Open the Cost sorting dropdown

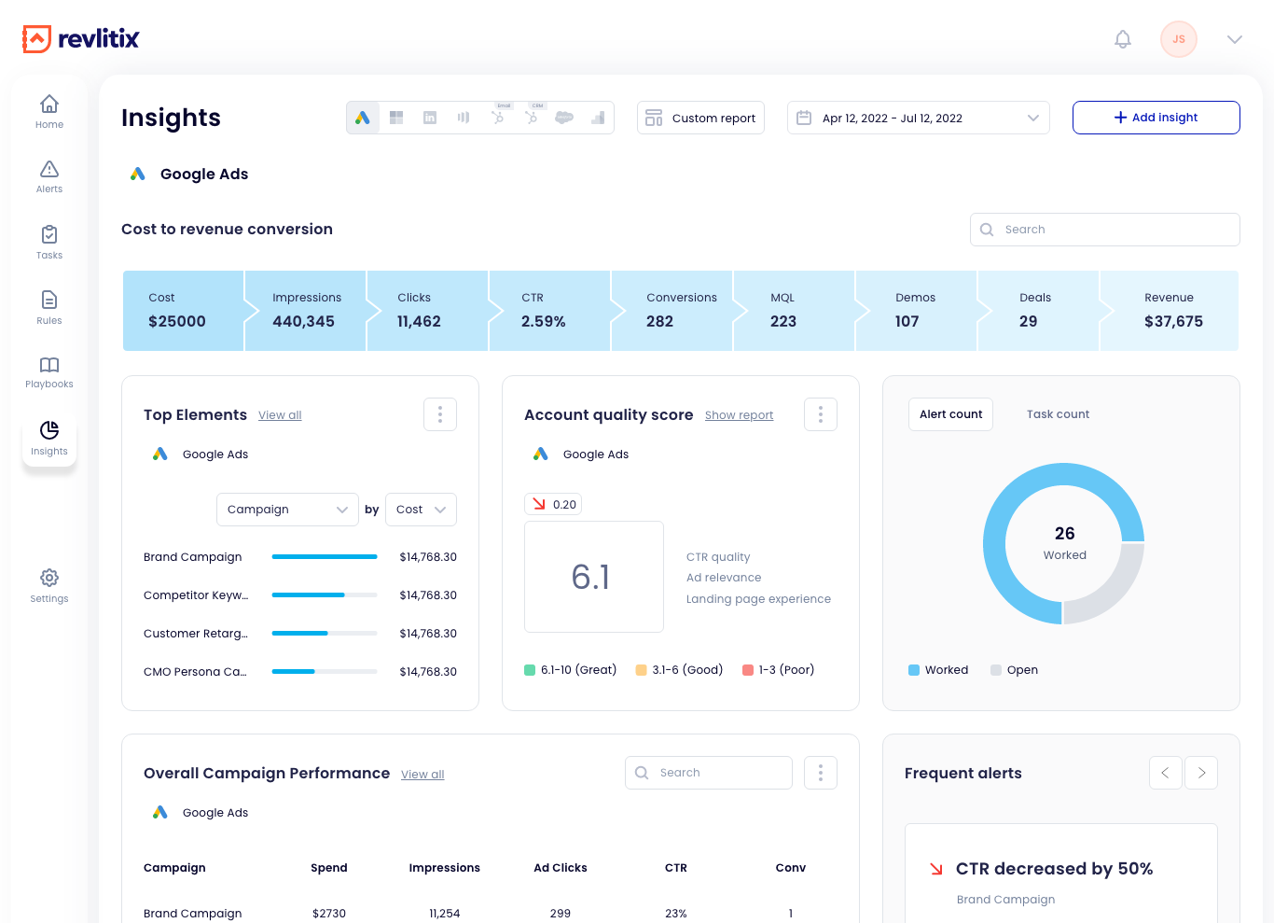point(421,510)
